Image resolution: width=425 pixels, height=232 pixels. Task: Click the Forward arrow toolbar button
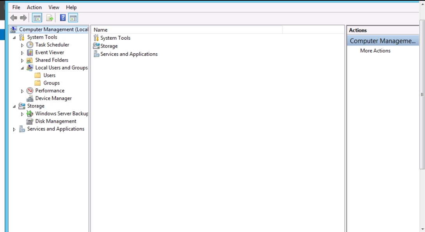pos(23,18)
